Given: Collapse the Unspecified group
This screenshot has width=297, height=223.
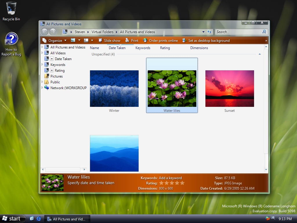Looking at the screenshot, I should click(x=260, y=54).
